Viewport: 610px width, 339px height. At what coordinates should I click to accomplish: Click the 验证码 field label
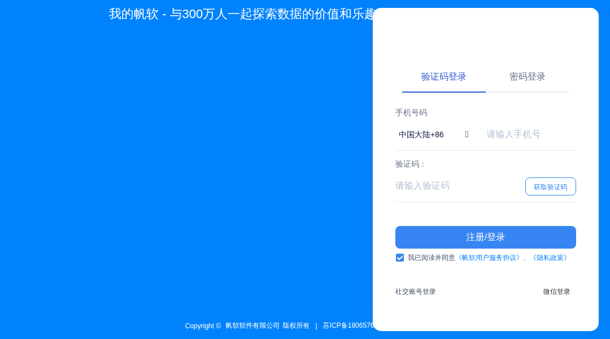(x=407, y=164)
